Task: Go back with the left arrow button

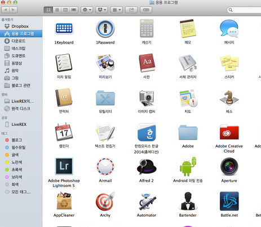Action: pos(6,10)
